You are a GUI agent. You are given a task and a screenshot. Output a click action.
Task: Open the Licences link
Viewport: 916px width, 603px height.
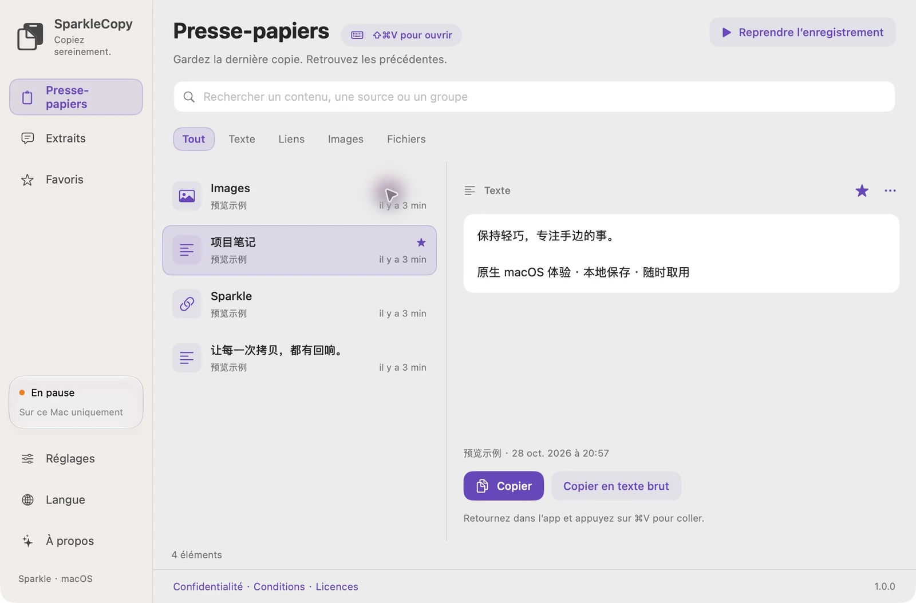[337, 586]
